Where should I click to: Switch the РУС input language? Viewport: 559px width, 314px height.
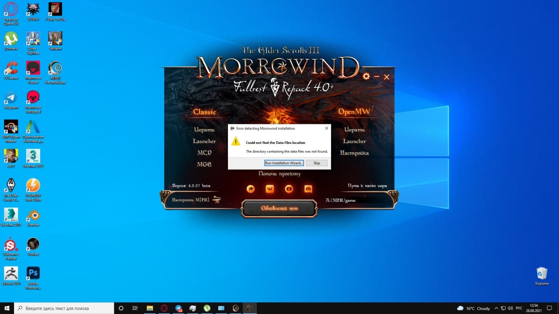click(x=519, y=308)
